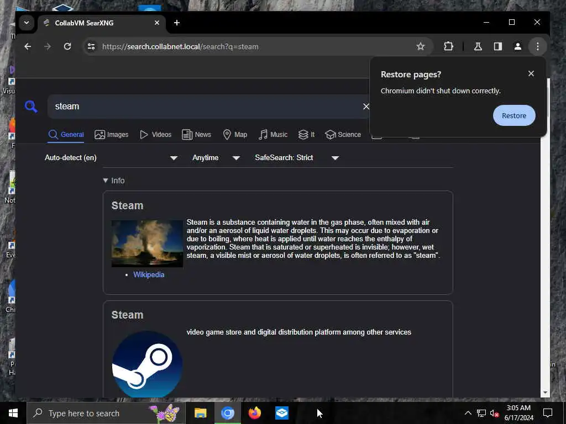This screenshot has height=424, width=566.
Task: Click the muted volume tray icon
Action: pos(494,413)
